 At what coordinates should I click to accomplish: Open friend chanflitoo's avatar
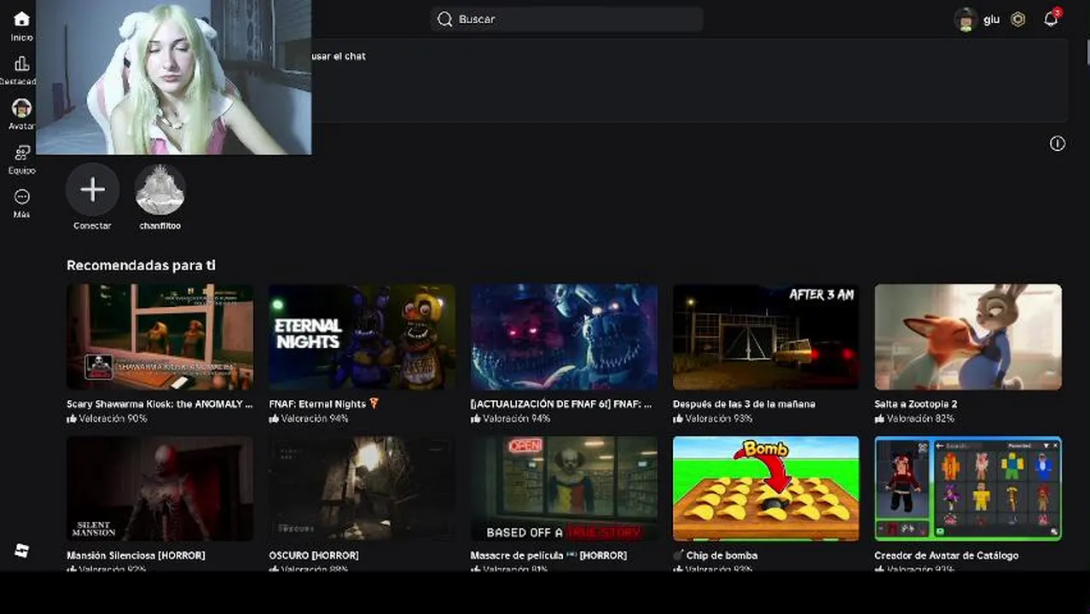[160, 189]
